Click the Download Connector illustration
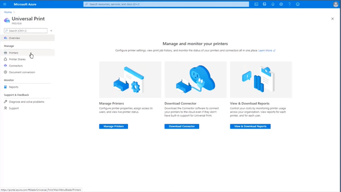Screen dimensions: 341x192 coord(196,80)
